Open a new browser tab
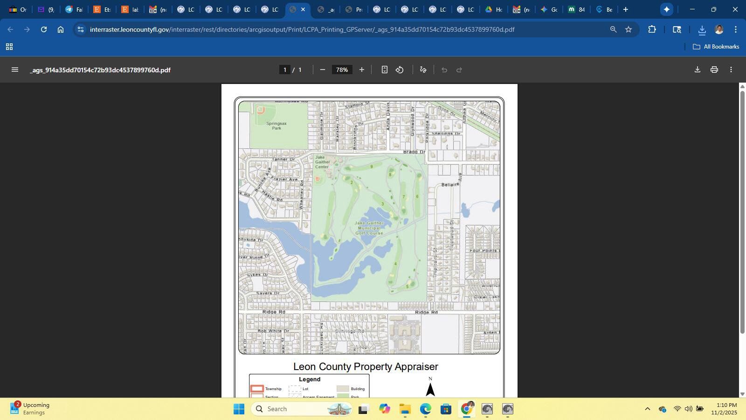Viewport: 746px width, 420px height. coord(626,9)
